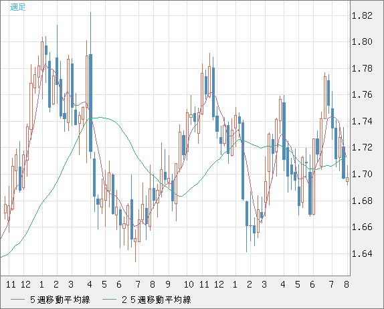Screen dimensions: 384x309
Task: Click the 1.82 price axis label
Action: tap(362, 15)
